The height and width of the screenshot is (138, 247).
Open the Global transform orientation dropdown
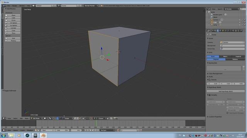[68, 118]
